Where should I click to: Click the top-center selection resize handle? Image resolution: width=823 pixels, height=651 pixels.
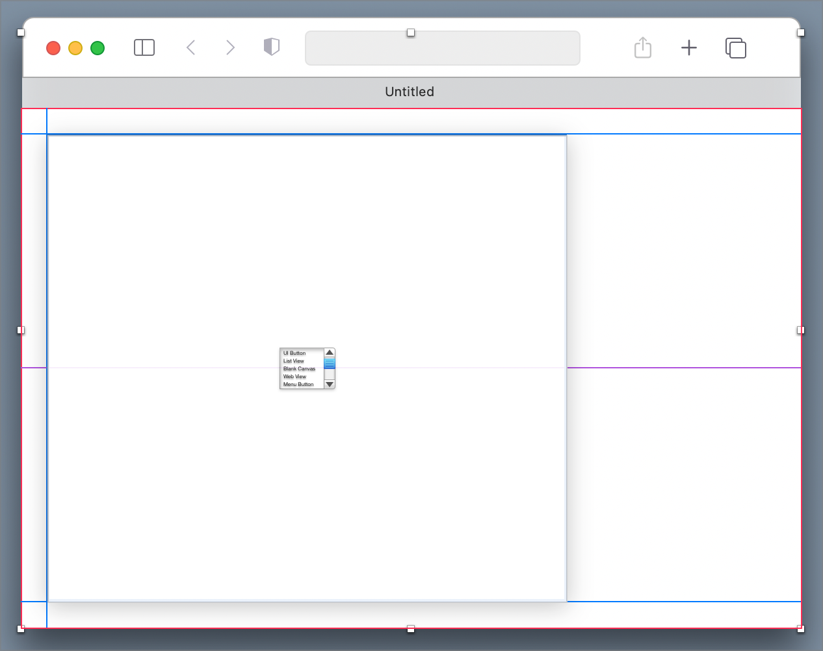pyautogui.click(x=411, y=32)
